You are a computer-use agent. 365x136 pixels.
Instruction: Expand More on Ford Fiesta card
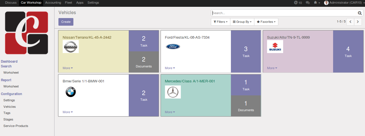(x=170, y=68)
